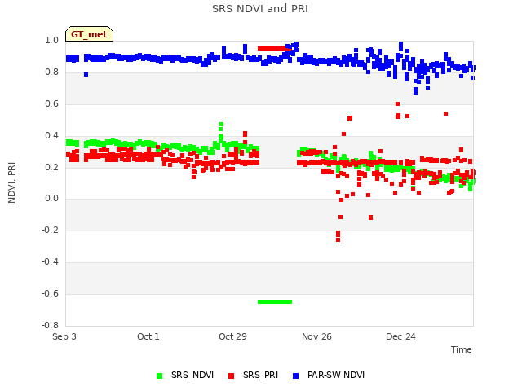Click the 0.6 y-axis tick label
The height and width of the screenshot is (391, 522).
tap(51, 103)
